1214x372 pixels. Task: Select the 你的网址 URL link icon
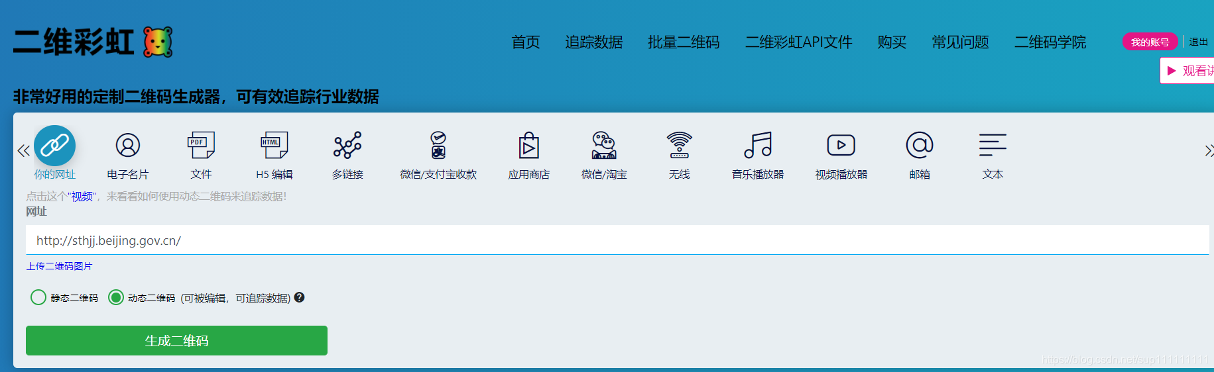[54, 146]
